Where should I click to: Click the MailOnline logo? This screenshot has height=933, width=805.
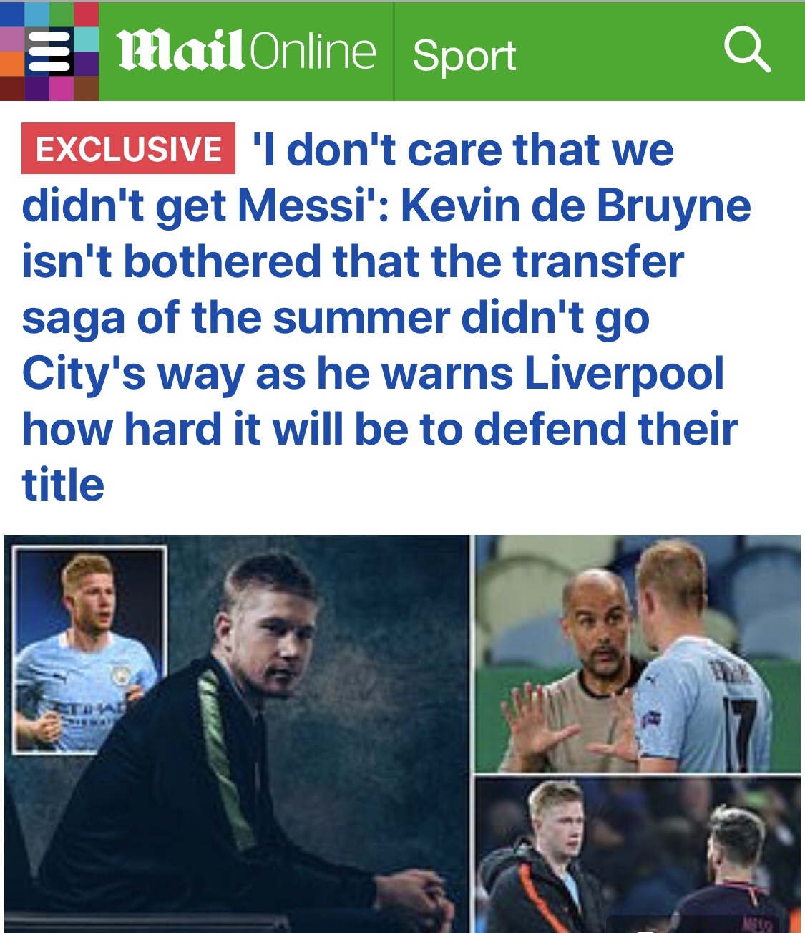pyautogui.click(x=245, y=52)
